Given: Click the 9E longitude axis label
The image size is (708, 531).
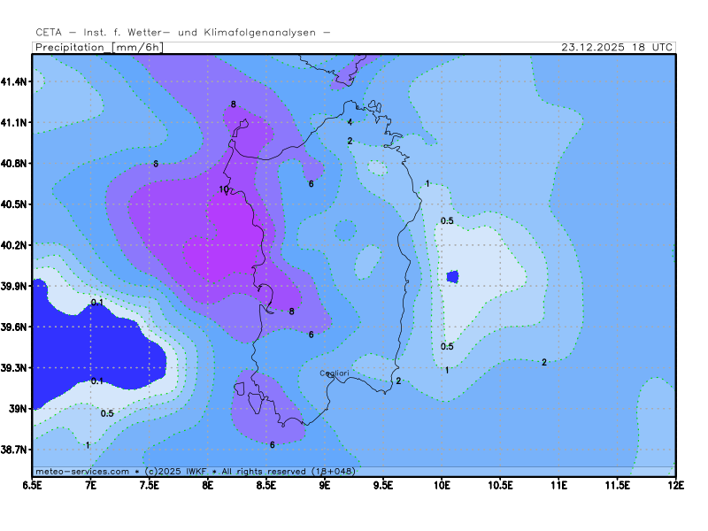Looking at the screenshot, I should tap(325, 485).
